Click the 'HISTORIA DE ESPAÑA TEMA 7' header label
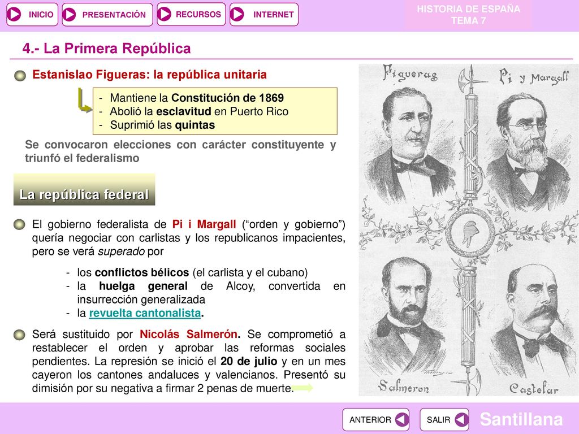This screenshot has height=434, width=579. 468,15
